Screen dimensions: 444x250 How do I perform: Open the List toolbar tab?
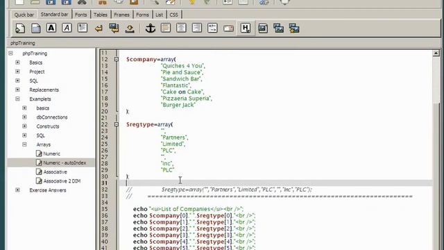(159, 15)
